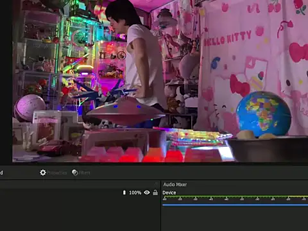
Task: Click the sources dock title bar
Action: pyautogui.click(x=80, y=184)
